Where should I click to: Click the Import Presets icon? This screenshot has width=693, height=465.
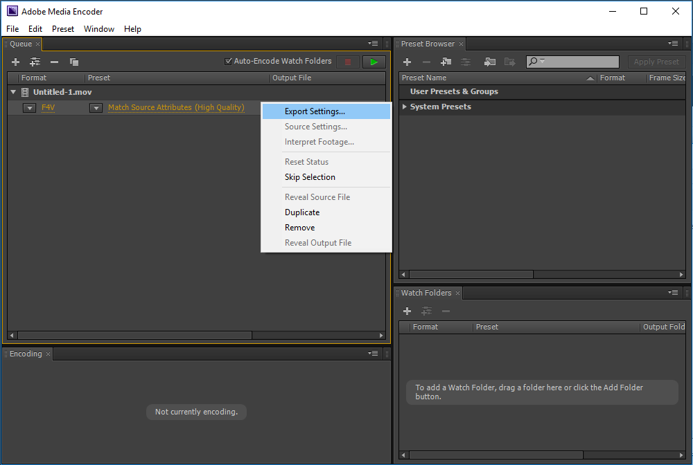[490, 62]
